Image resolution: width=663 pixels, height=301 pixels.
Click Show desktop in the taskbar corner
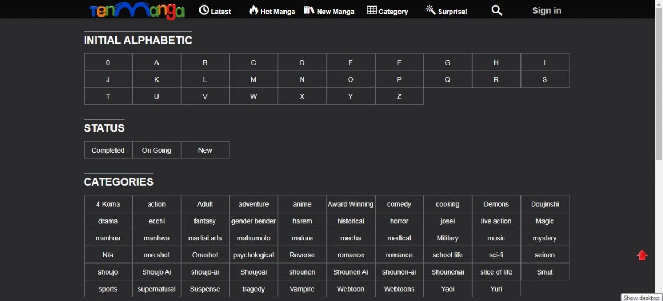tap(641, 298)
